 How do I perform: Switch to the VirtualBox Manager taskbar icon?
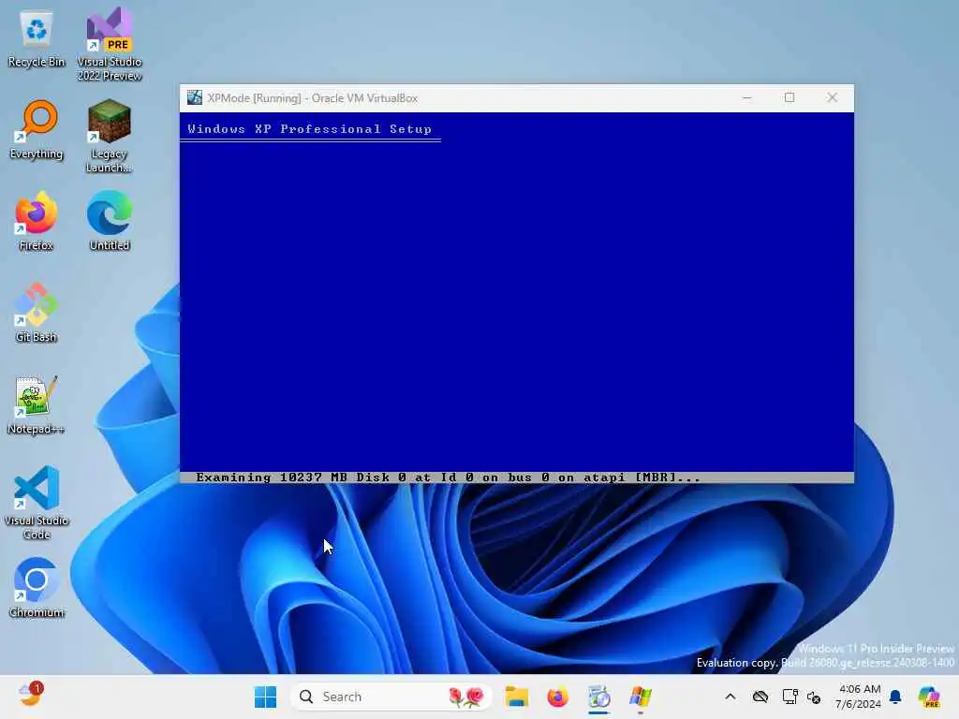tap(598, 697)
